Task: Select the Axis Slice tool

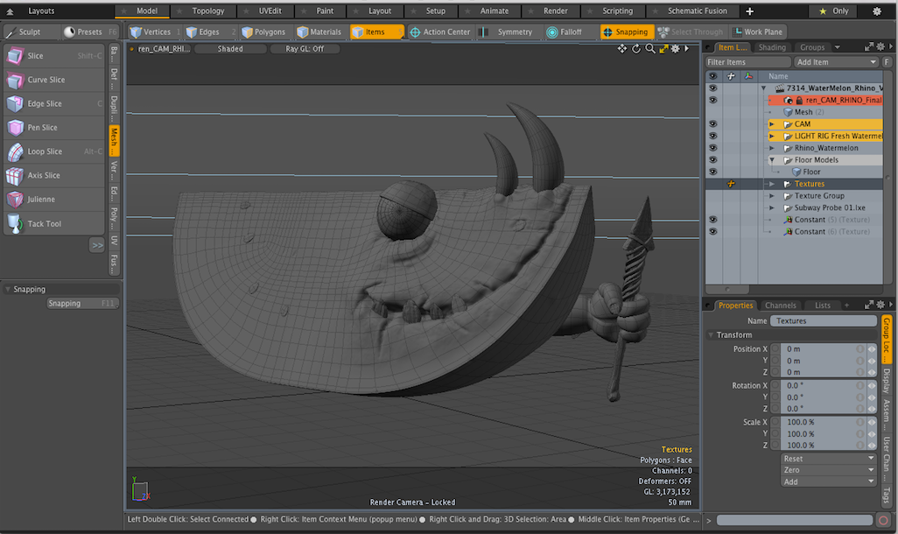Action: (x=54, y=175)
